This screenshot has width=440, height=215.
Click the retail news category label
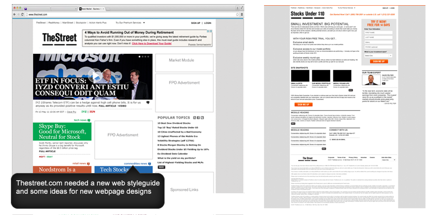tap(79, 163)
